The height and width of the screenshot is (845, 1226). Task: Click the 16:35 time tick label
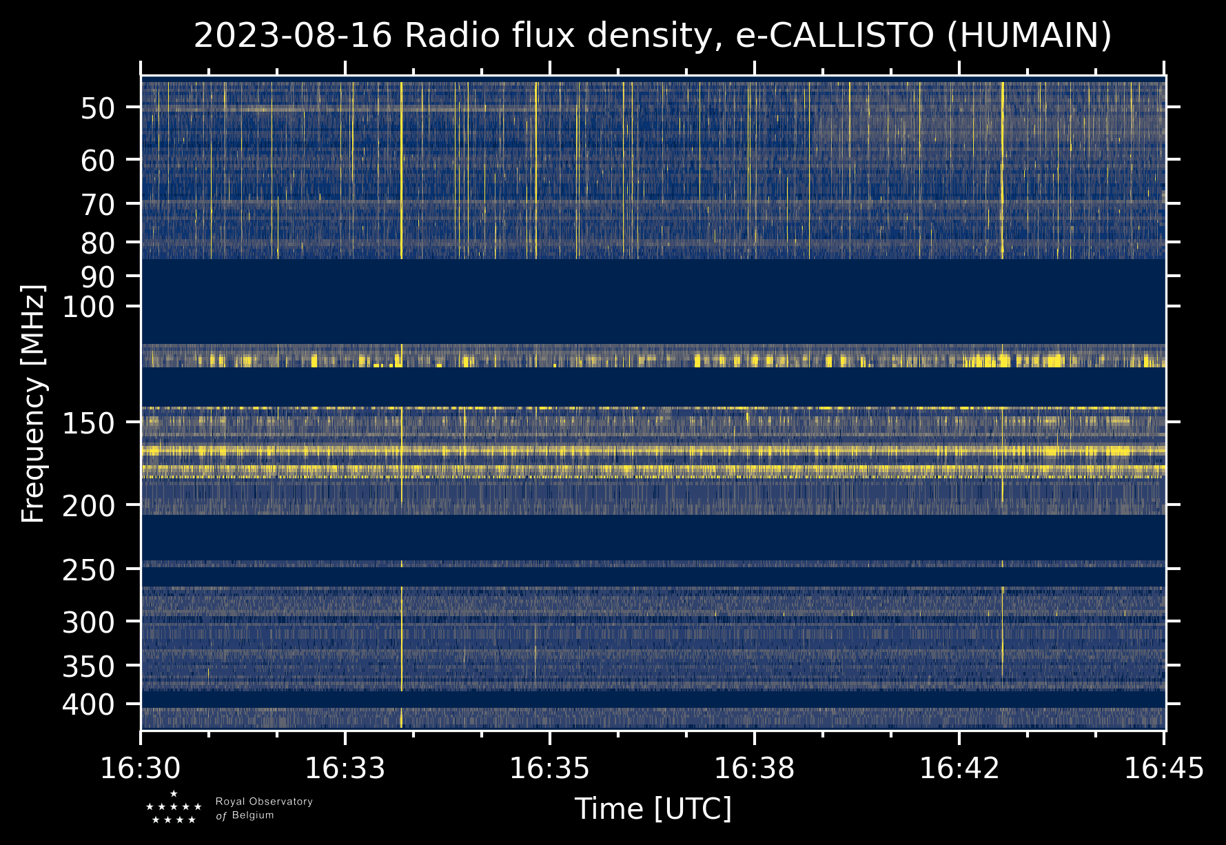549,768
